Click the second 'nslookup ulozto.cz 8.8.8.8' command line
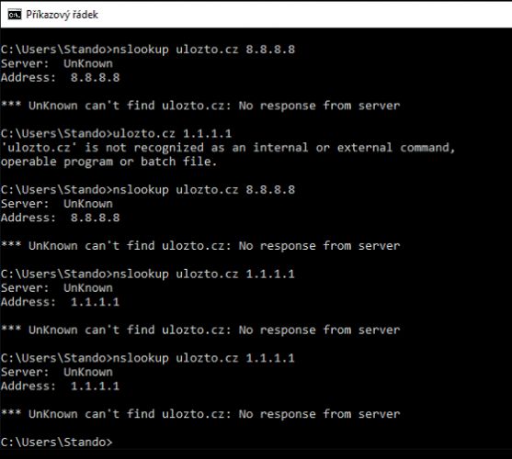Viewport: 512px width, 459px height. (148, 190)
